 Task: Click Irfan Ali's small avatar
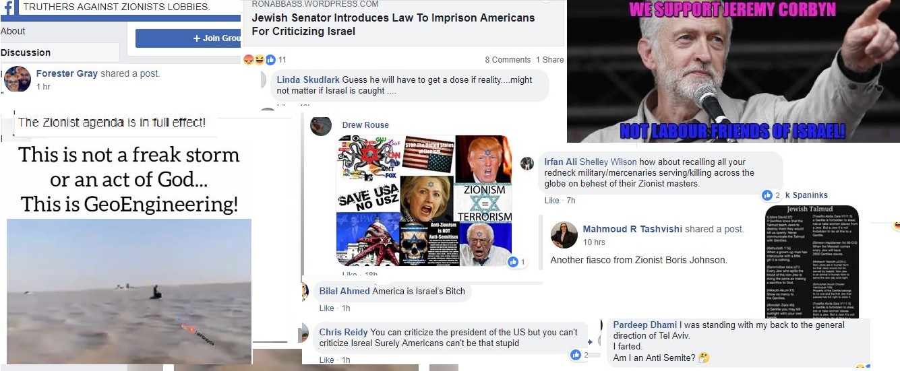click(527, 164)
